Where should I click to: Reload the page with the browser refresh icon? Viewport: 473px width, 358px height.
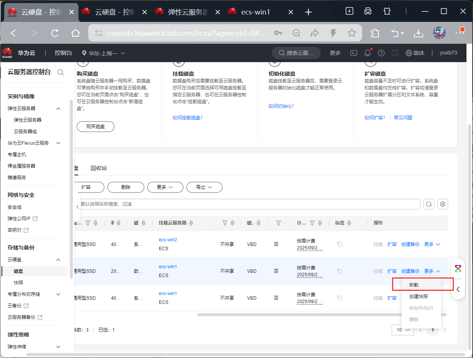coord(55,33)
